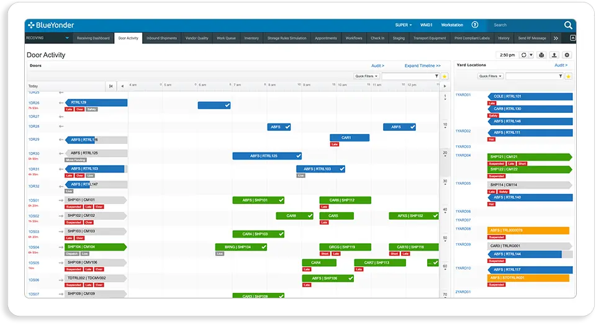This screenshot has width=596, height=335.
Task: Select the COLE | RTRL101 yard trailer
Action: (x=530, y=97)
